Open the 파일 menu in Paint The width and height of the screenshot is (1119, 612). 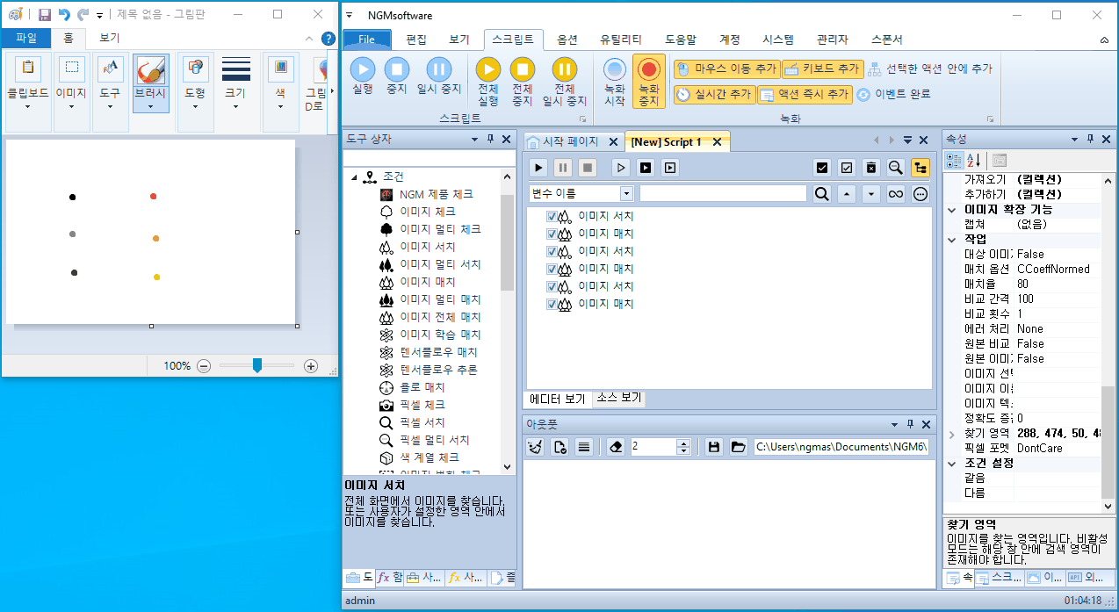click(x=26, y=38)
